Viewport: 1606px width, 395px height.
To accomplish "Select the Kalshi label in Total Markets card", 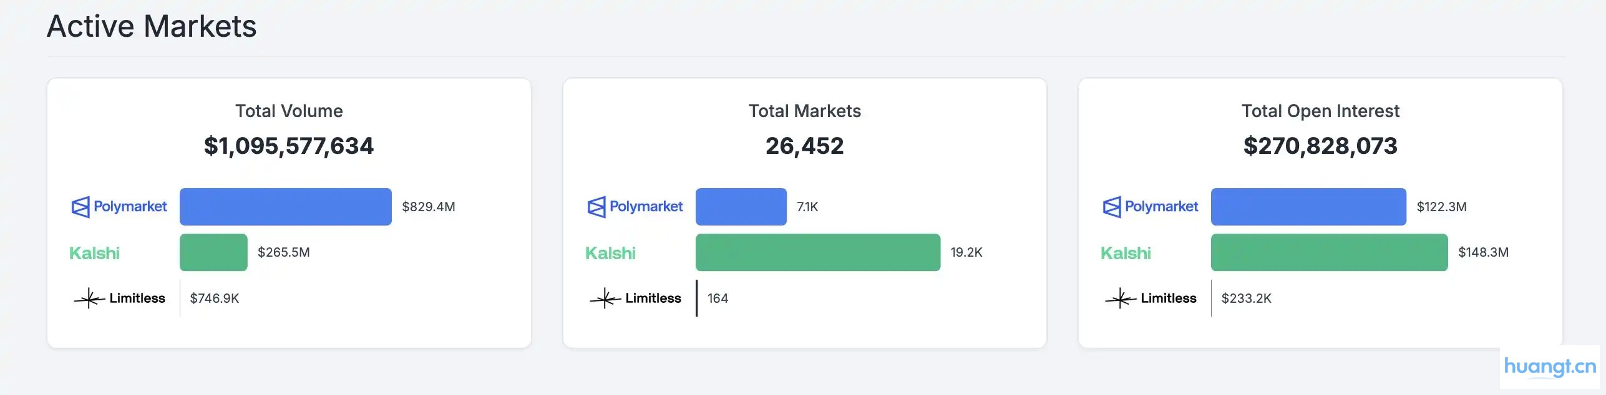I will (x=610, y=253).
